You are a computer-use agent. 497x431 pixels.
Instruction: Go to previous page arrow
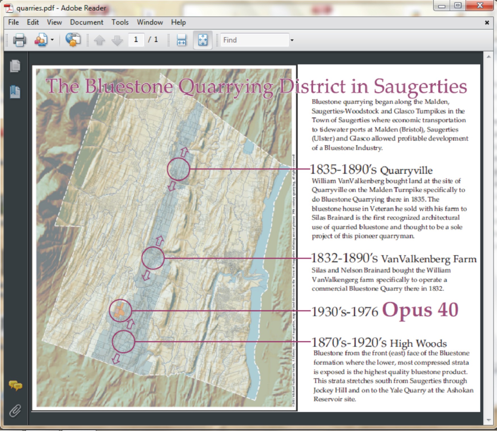(x=99, y=40)
